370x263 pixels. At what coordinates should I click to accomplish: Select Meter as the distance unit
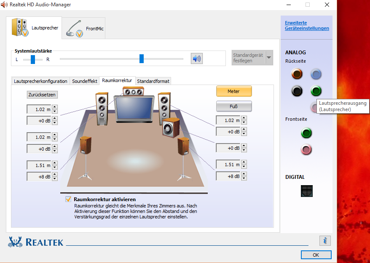pos(234,91)
